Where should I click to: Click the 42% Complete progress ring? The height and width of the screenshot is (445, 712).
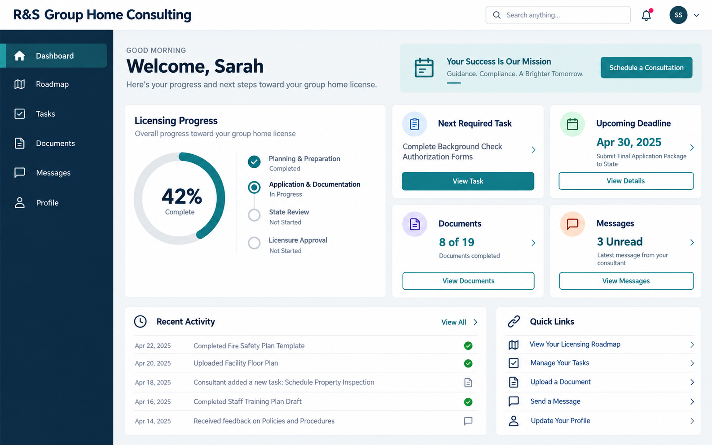coord(180,198)
